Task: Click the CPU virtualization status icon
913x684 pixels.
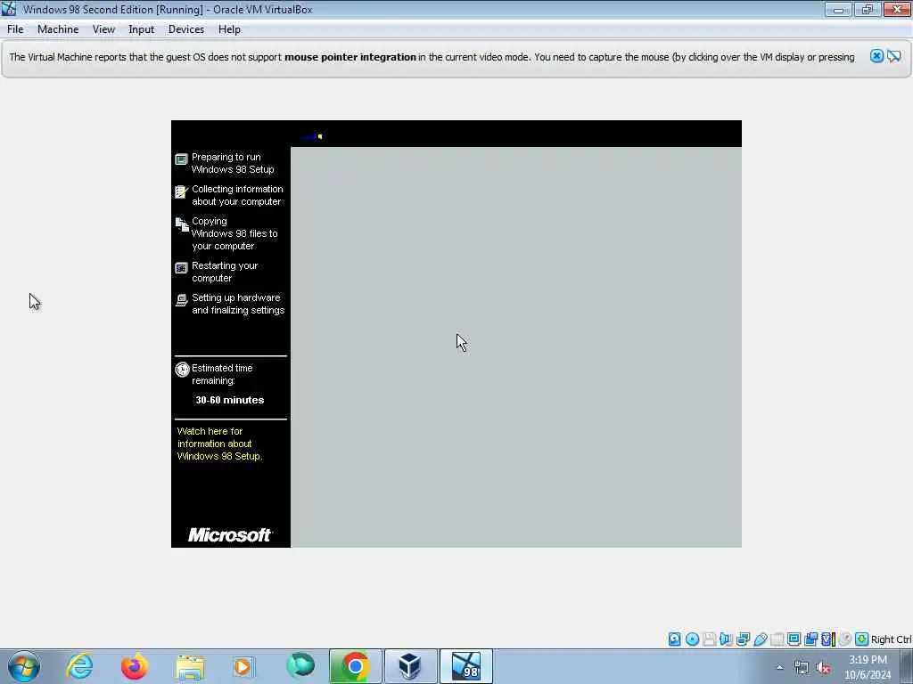Action: (x=828, y=639)
